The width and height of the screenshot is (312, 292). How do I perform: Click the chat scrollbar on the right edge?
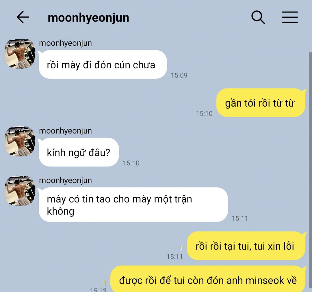[x=310, y=172]
